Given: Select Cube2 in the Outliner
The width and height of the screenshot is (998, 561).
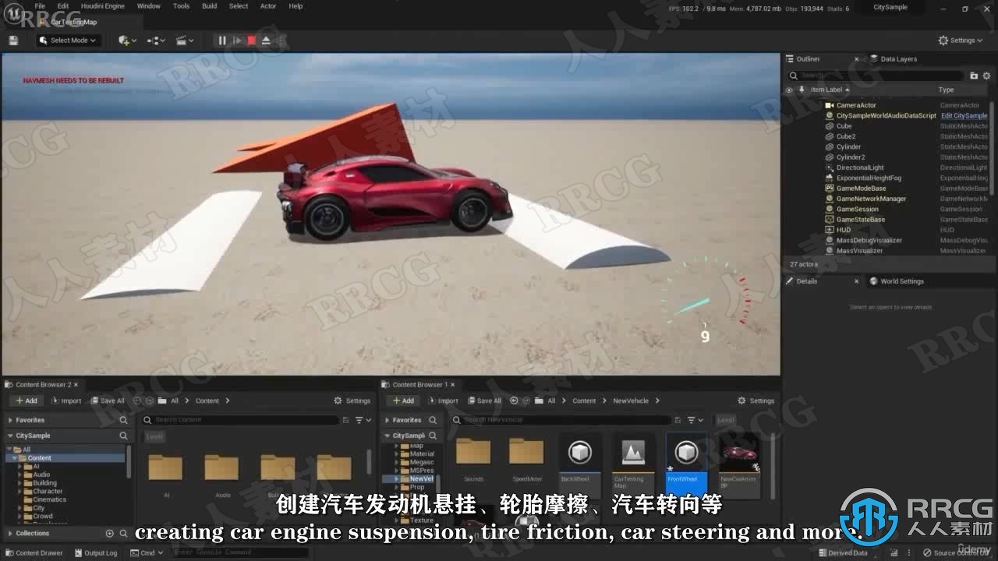Looking at the screenshot, I should pyautogui.click(x=846, y=136).
